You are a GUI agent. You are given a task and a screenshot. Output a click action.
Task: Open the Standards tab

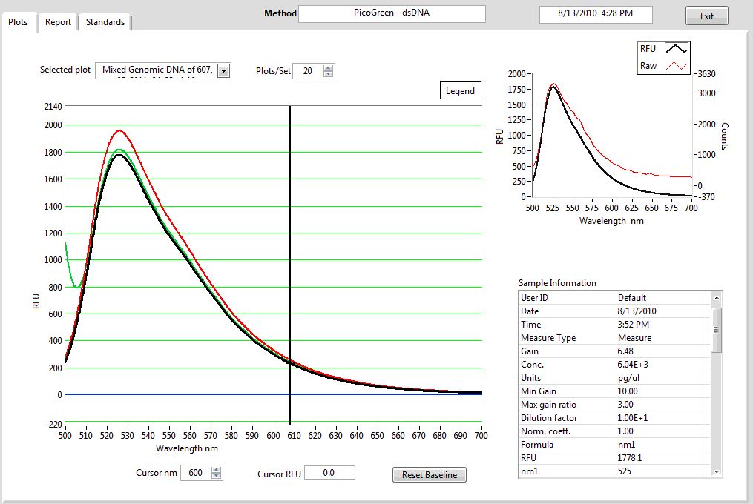pos(105,22)
